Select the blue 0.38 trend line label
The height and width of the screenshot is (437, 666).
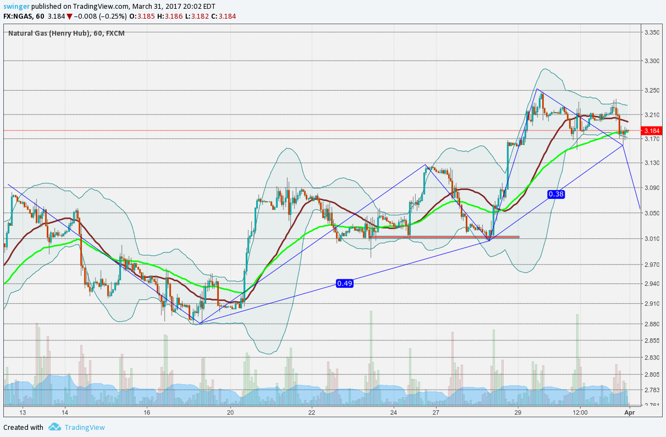[556, 194]
